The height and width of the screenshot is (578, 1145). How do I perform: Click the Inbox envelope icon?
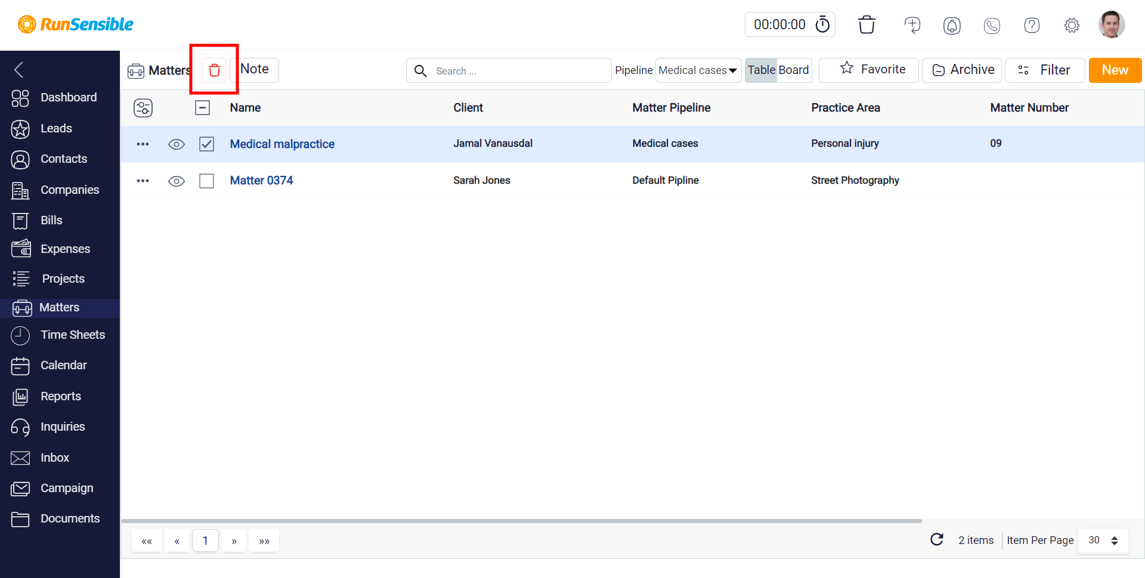point(20,458)
